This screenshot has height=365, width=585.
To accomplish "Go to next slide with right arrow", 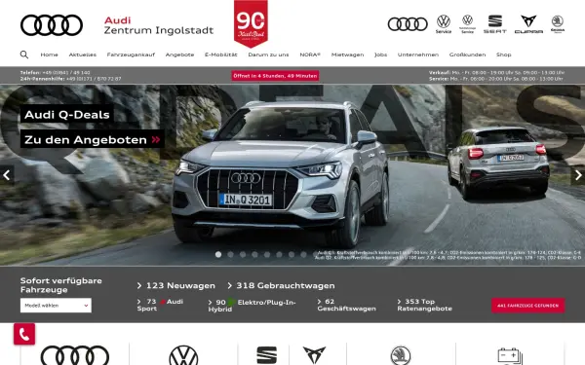I will click(x=578, y=175).
